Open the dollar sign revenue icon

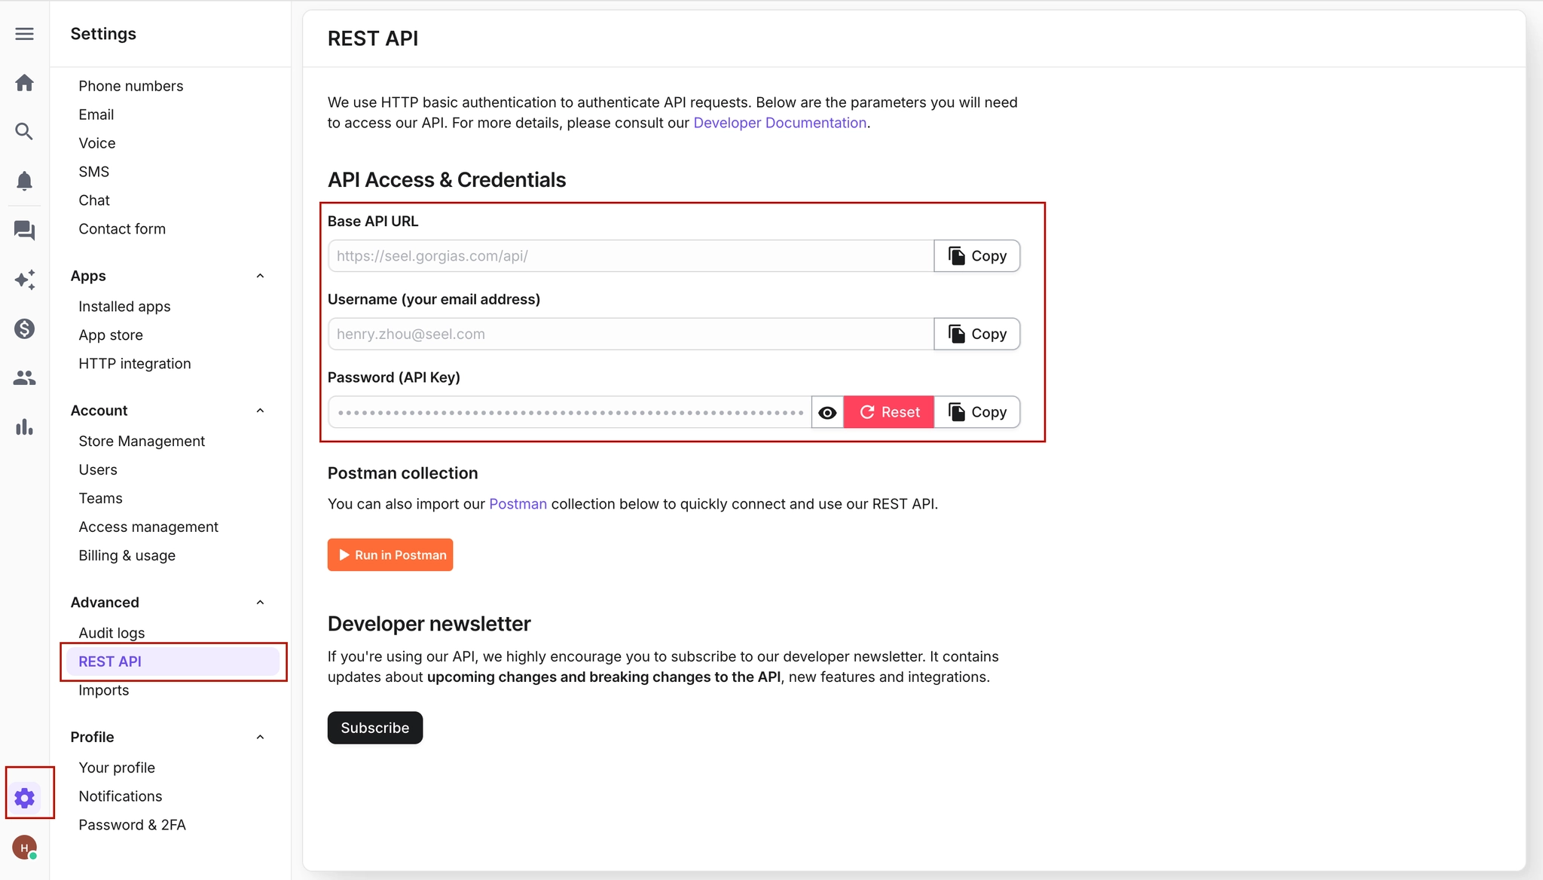24,328
